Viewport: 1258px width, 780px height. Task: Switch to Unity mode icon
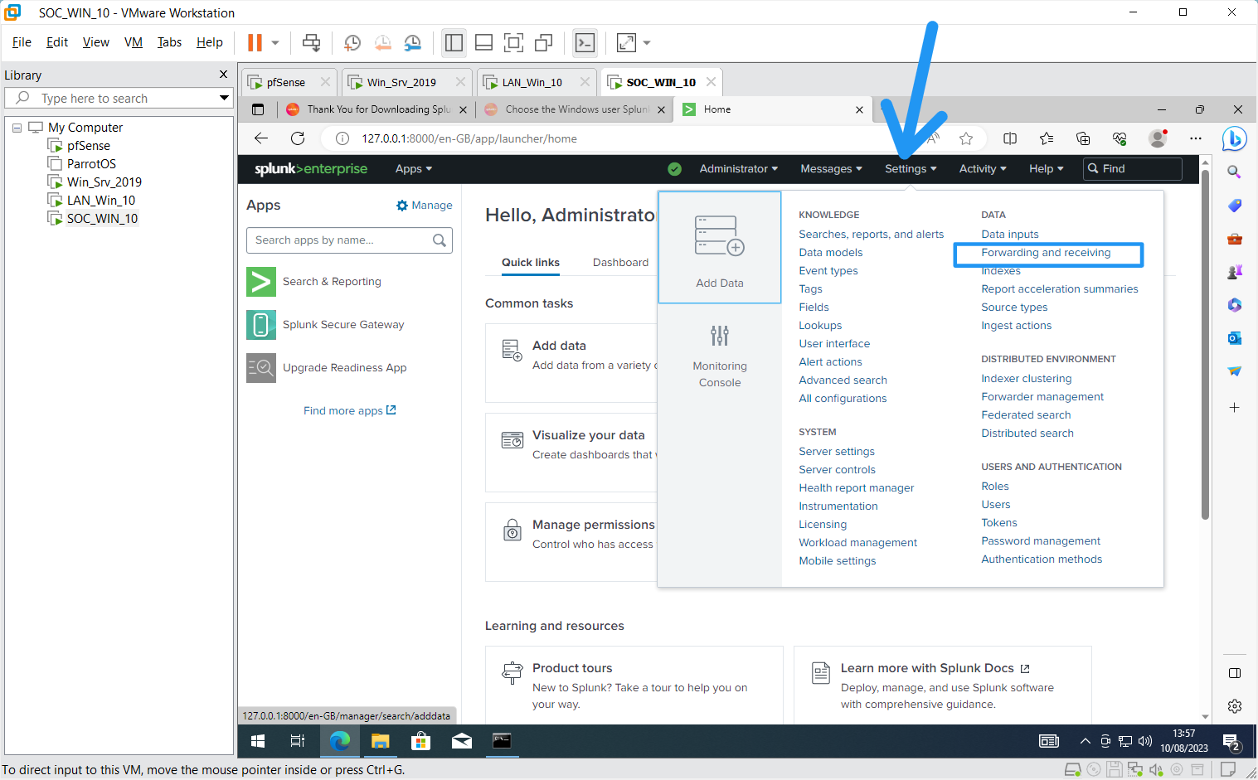[x=543, y=42]
